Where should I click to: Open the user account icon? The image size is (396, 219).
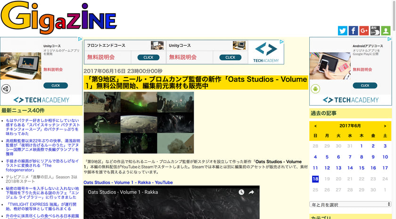point(386,31)
